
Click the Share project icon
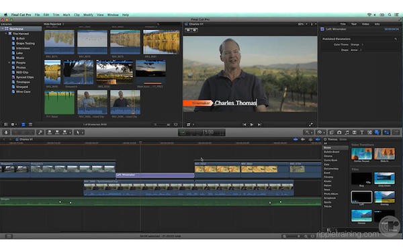click(x=396, y=132)
